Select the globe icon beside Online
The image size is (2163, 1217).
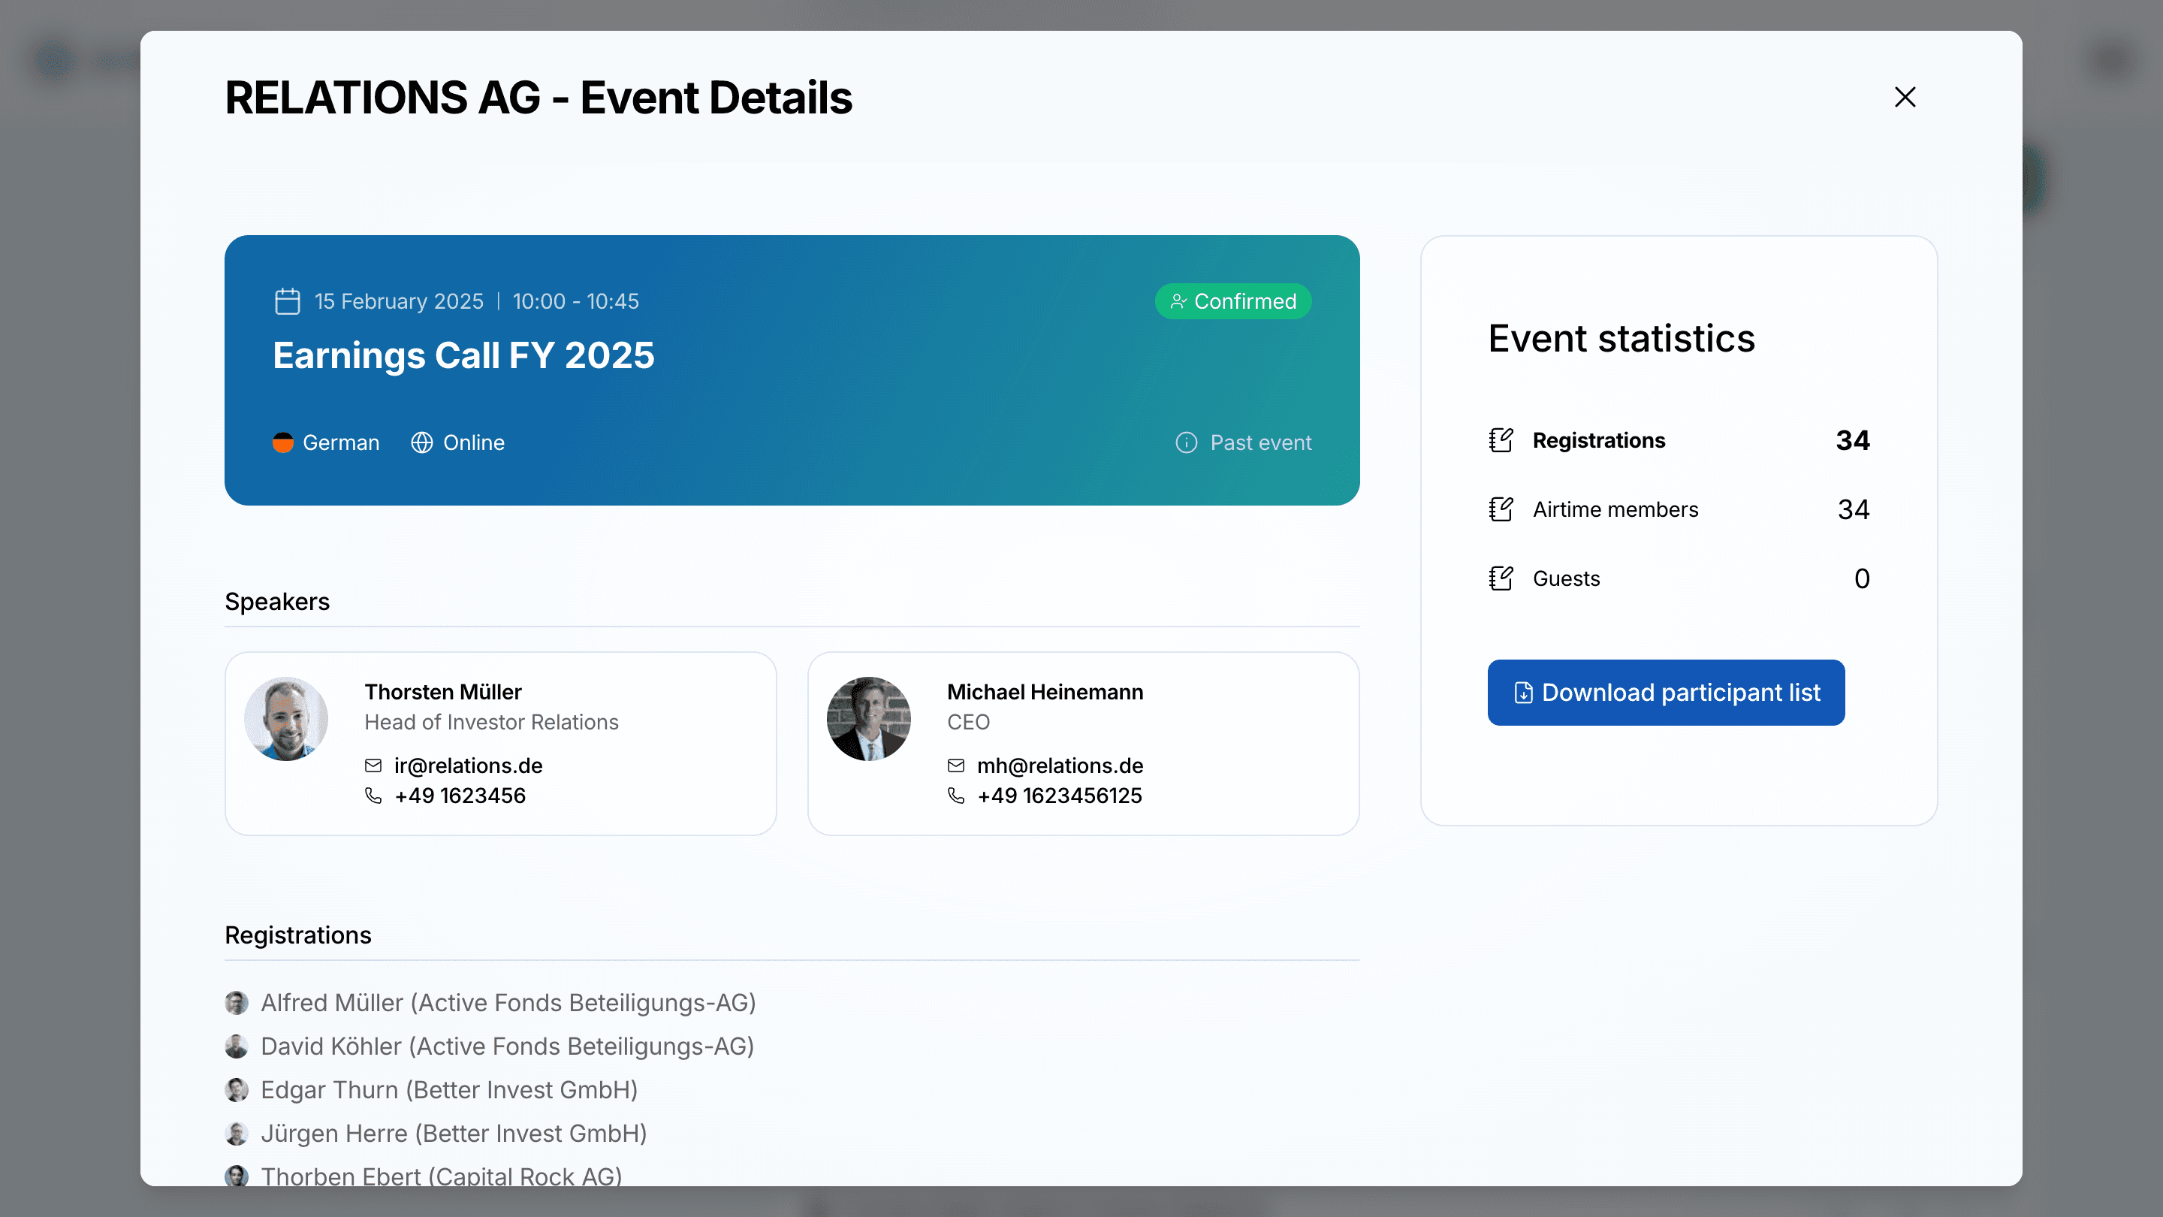(x=422, y=442)
